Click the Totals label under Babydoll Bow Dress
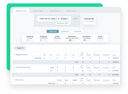This screenshot has height=94, width=128. 76,62
